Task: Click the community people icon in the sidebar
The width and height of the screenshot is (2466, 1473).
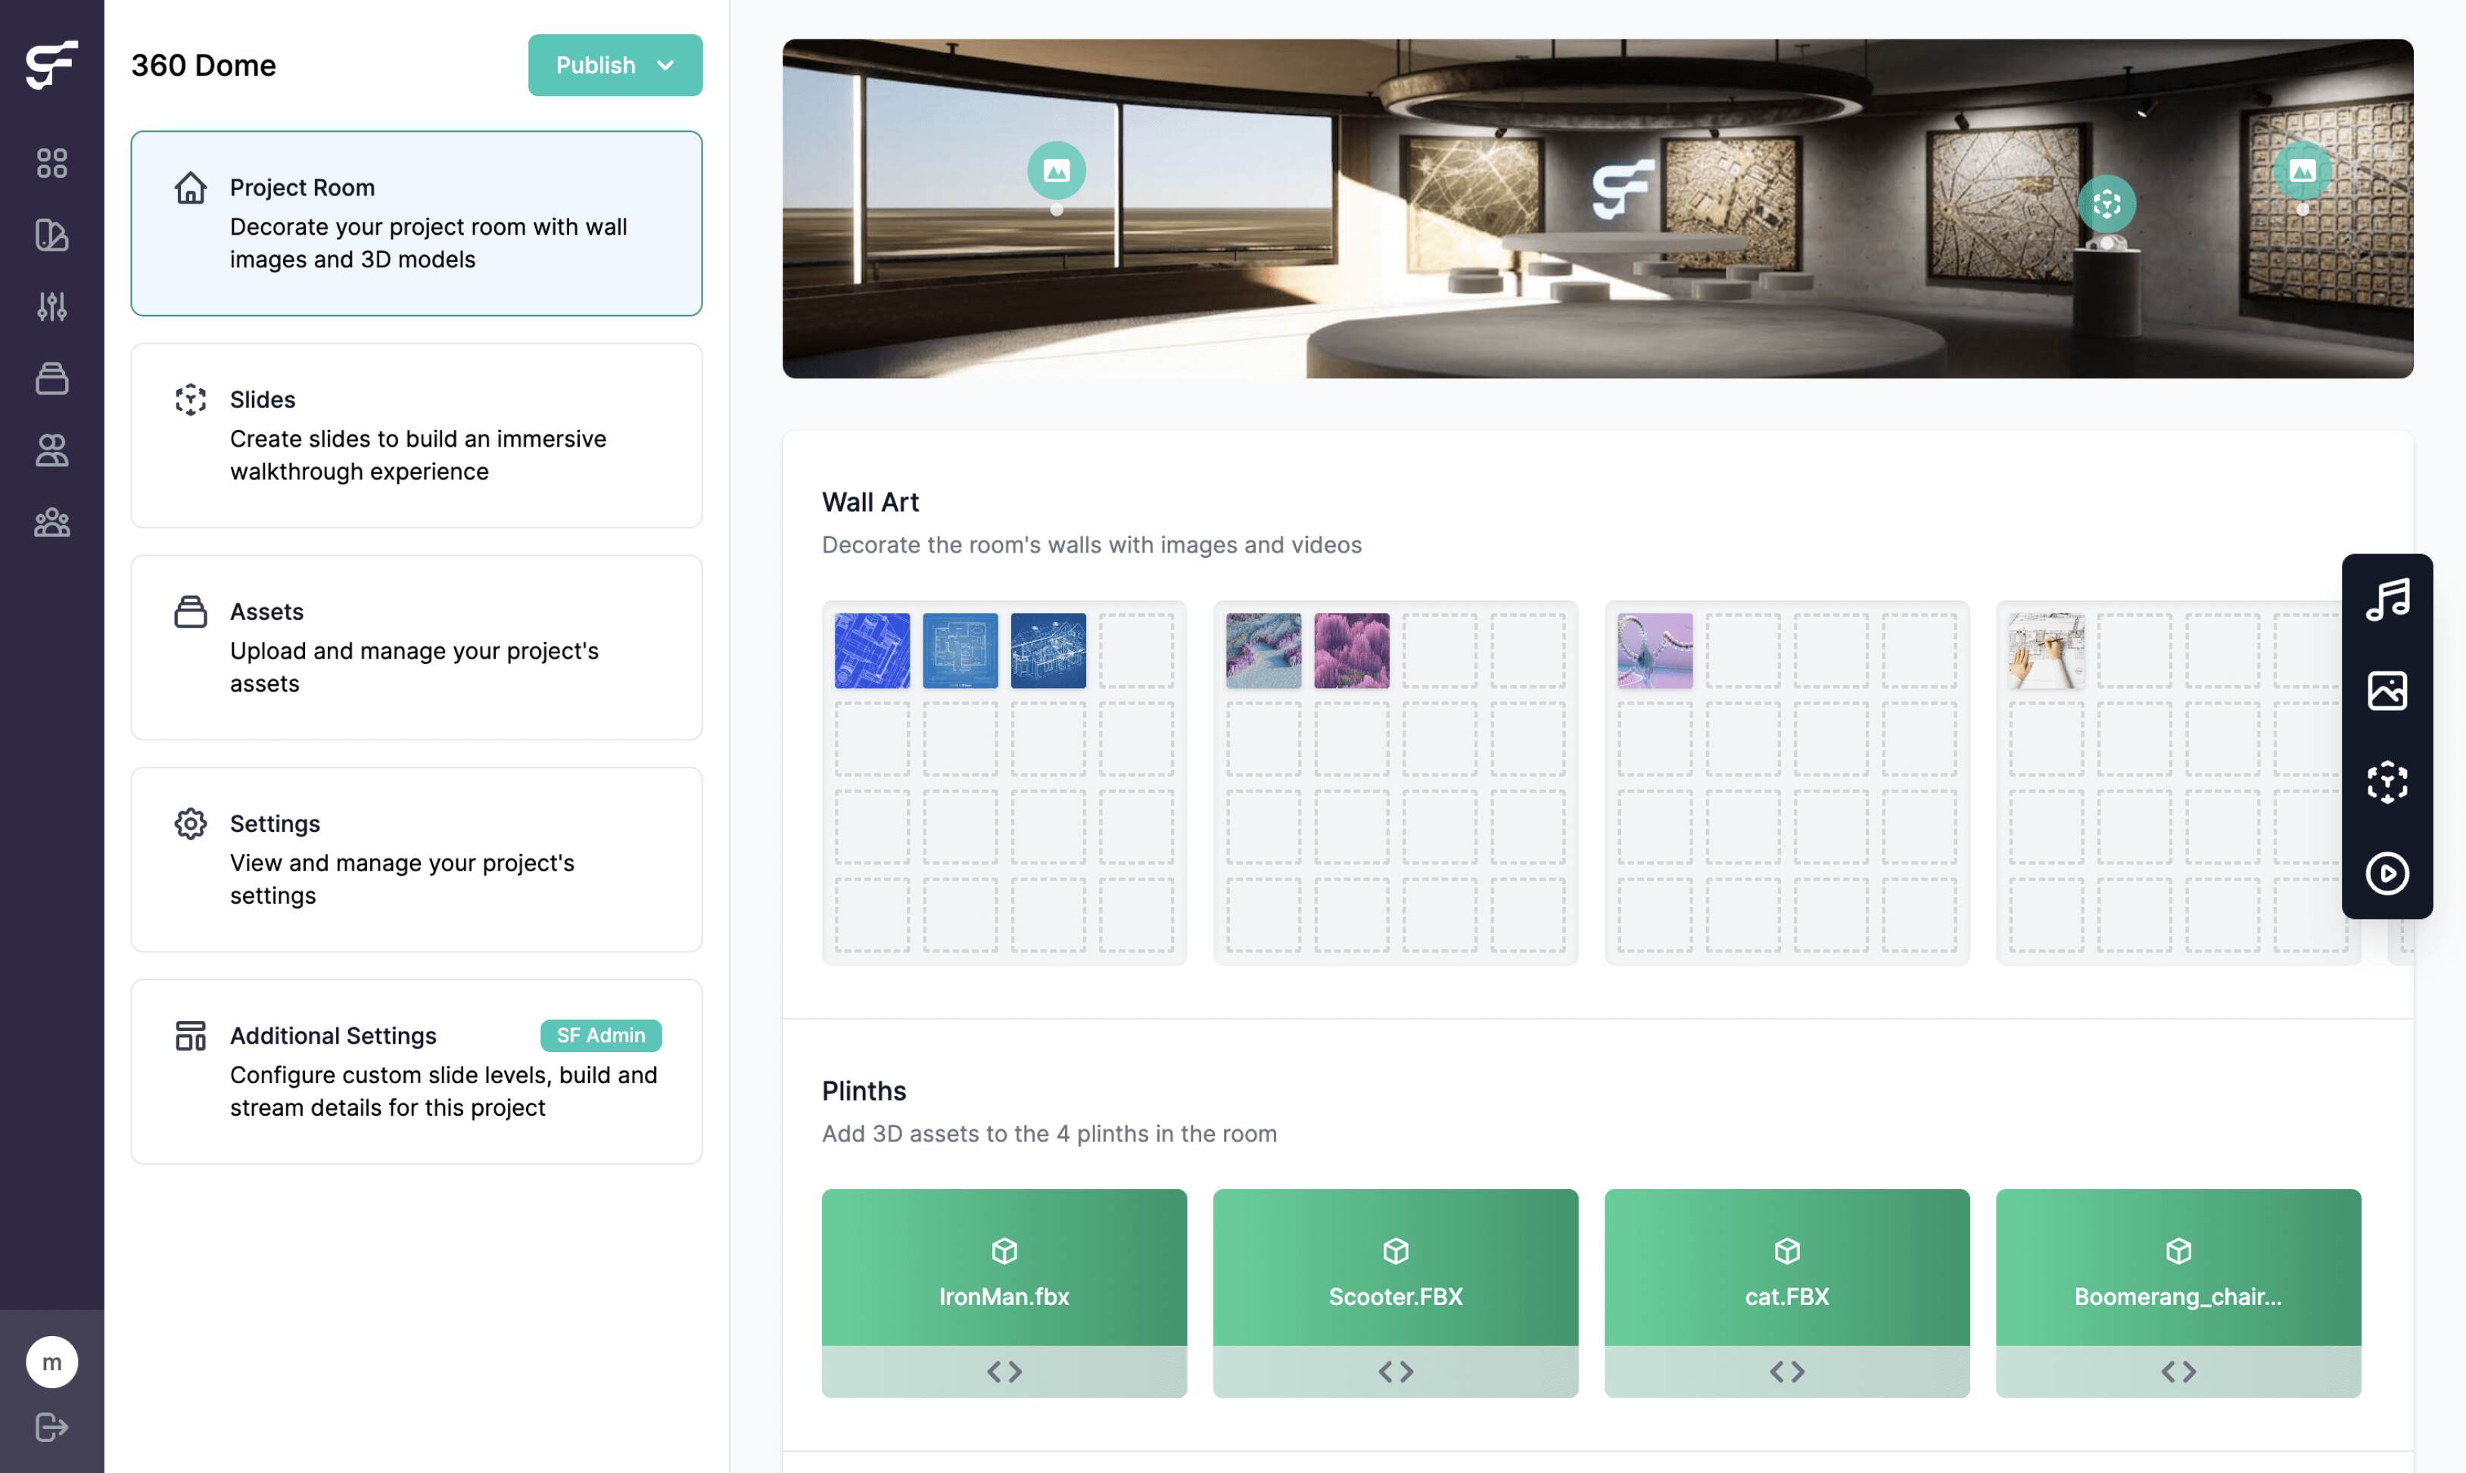Action: pos(52,522)
